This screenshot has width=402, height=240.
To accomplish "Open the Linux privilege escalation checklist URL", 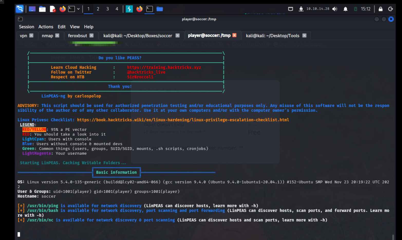I will pos(183,120).
